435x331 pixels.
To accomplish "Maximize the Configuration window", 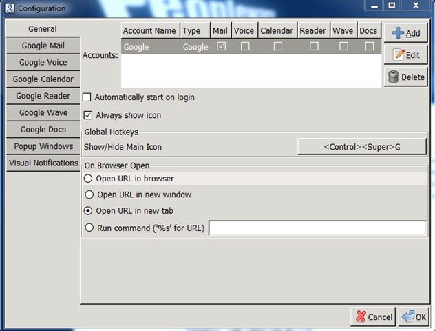I will [392, 6].
